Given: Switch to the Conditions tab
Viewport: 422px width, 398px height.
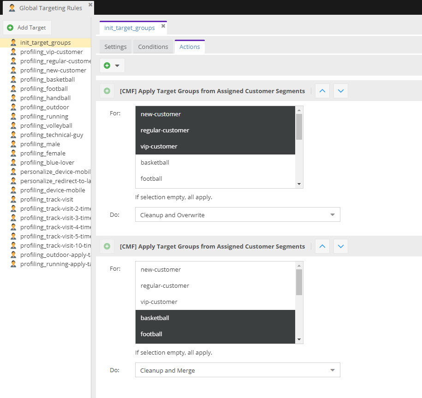Looking at the screenshot, I should [153, 47].
